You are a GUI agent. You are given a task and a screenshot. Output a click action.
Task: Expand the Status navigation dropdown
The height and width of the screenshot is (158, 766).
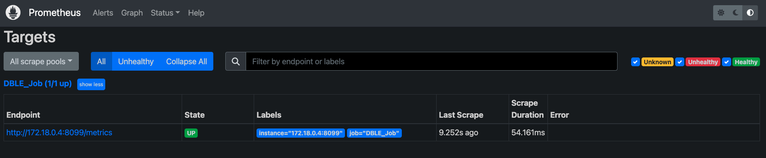click(x=165, y=13)
